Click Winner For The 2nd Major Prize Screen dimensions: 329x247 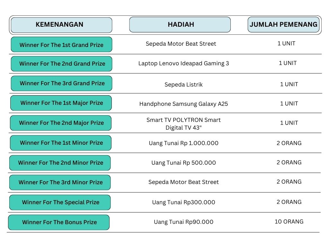tap(61, 123)
